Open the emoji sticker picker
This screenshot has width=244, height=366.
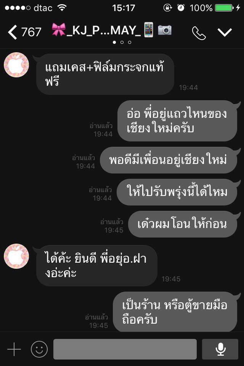tap(39, 349)
